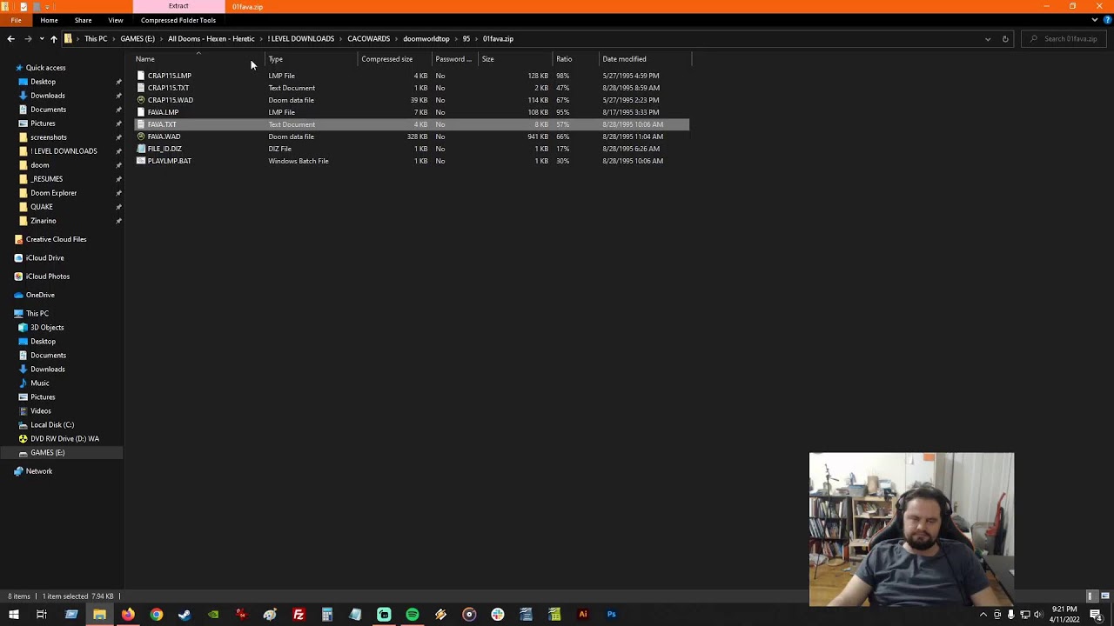This screenshot has width=1114, height=626.
Task: Open Adobe Illustrator from the taskbar
Action: (583, 615)
